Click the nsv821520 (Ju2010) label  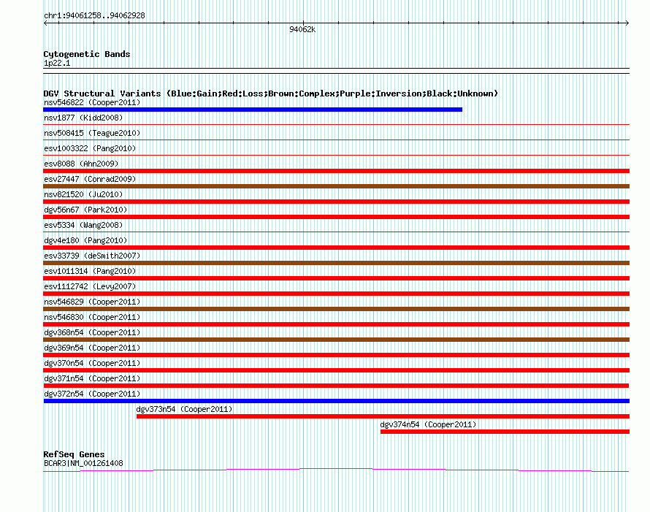(83, 194)
